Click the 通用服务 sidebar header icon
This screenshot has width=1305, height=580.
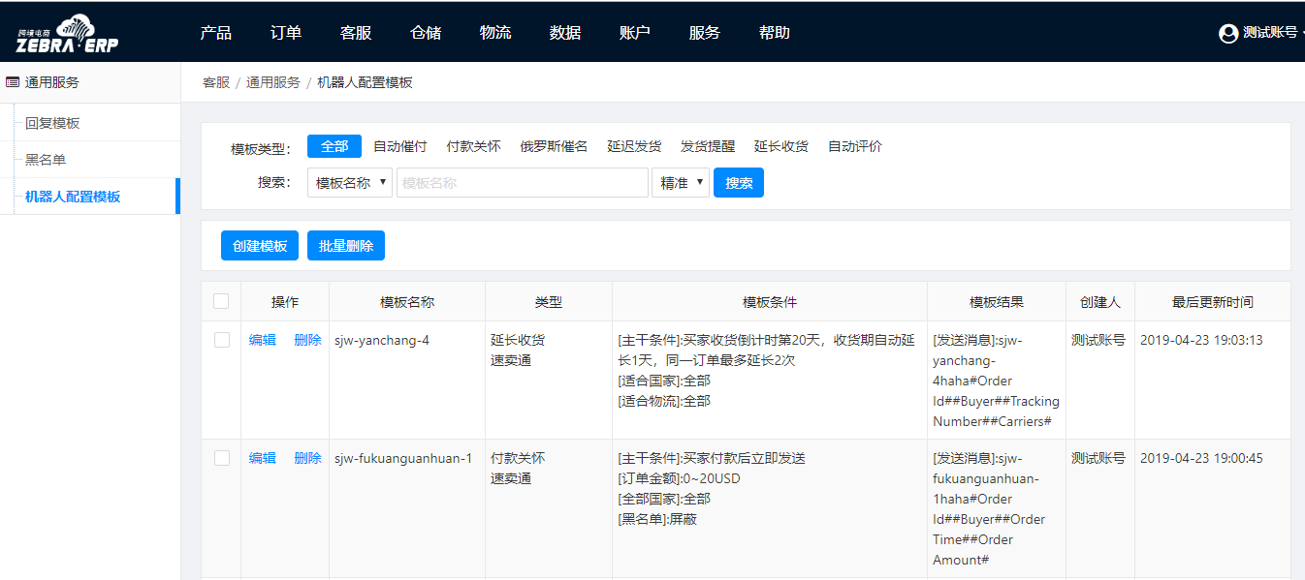(x=13, y=82)
